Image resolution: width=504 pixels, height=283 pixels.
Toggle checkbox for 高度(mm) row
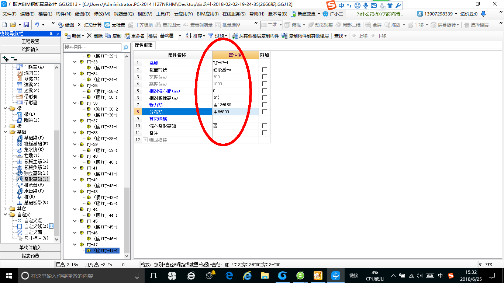pyautogui.click(x=265, y=84)
